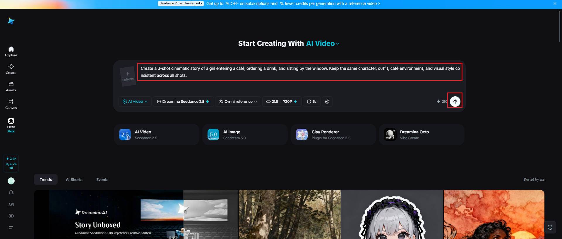Open the Clay Renderer plugin card

[x=333, y=135]
